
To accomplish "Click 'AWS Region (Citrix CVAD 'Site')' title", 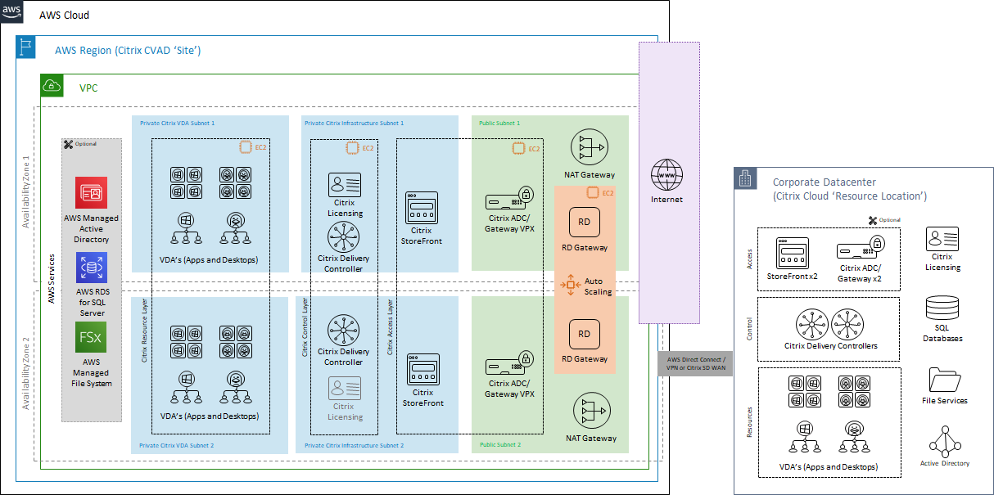I will [x=128, y=51].
